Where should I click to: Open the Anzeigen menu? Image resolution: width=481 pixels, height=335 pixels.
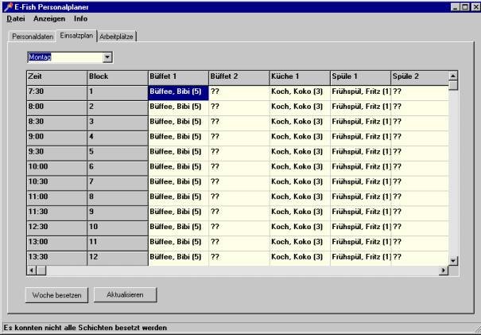[x=49, y=18]
